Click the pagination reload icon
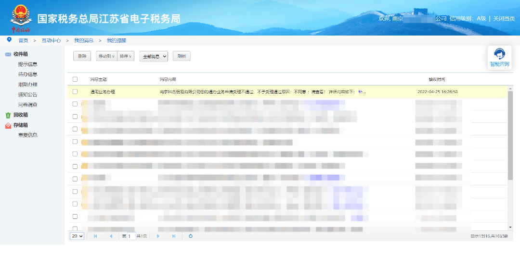The image size is (520, 254). click(x=191, y=236)
